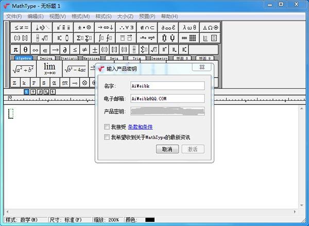Switch to the Derivs tab
This screenshot has width=309, height=226.
click(x=46, y=58)
